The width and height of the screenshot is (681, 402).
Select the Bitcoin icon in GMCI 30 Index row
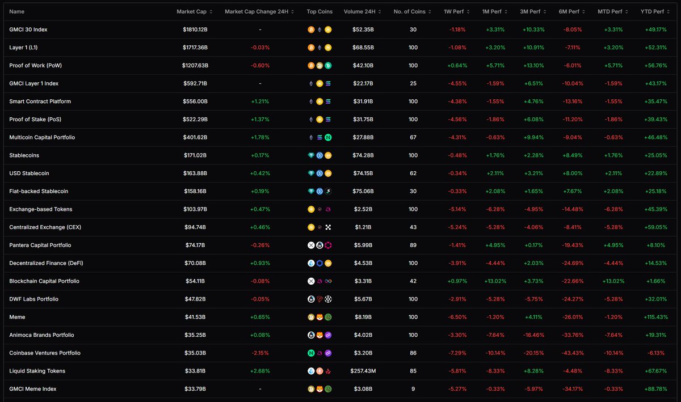311,29
